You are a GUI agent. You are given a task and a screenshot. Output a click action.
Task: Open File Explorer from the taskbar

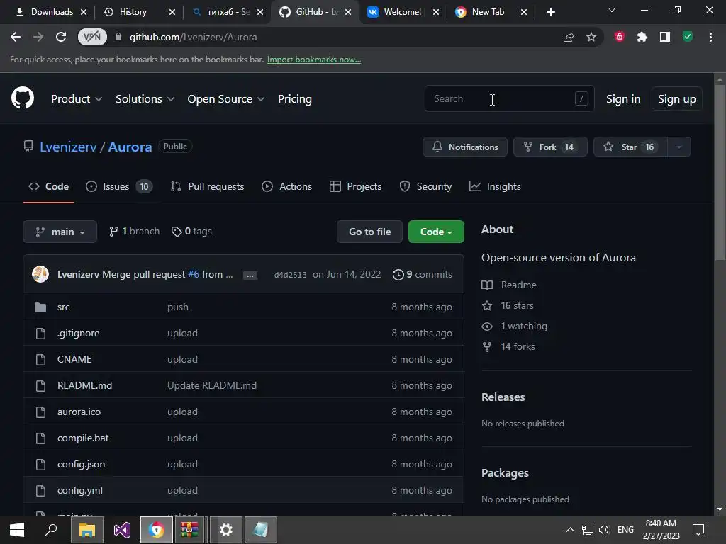[87, 530]
